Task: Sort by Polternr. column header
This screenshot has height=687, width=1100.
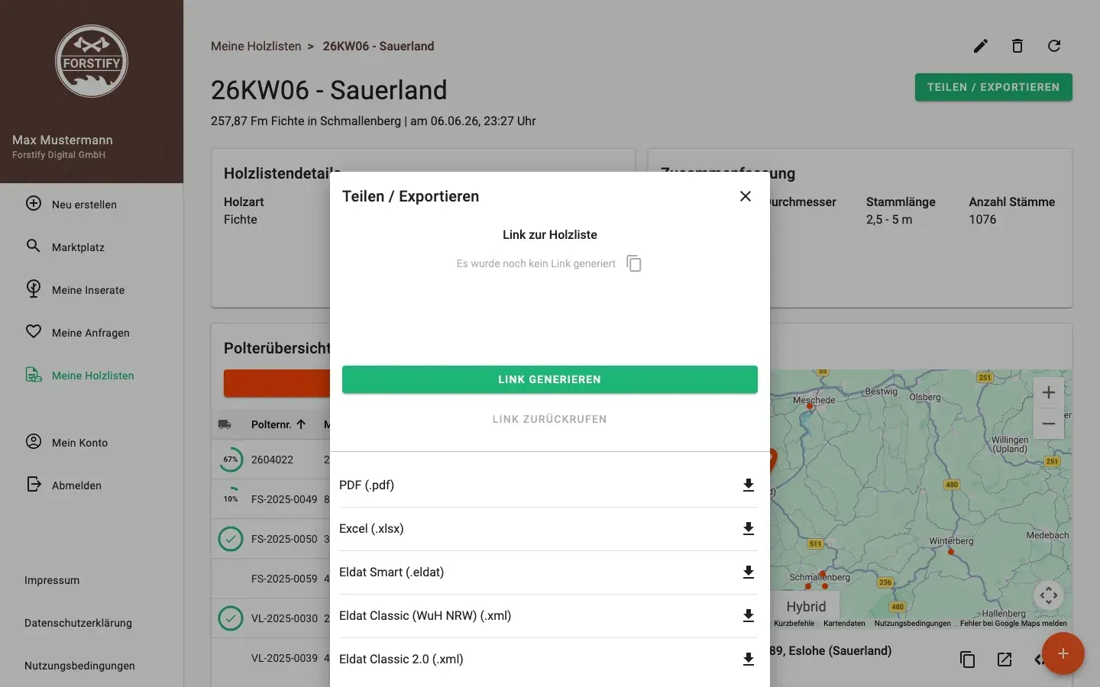Action: click(279, 424)
